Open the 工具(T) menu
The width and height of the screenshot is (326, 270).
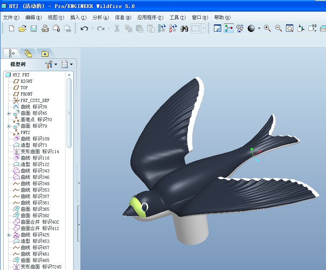178,18
